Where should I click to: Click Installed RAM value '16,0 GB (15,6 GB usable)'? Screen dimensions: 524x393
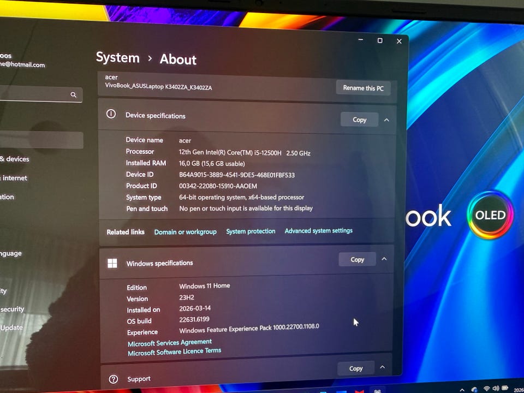tap(212, 163)
